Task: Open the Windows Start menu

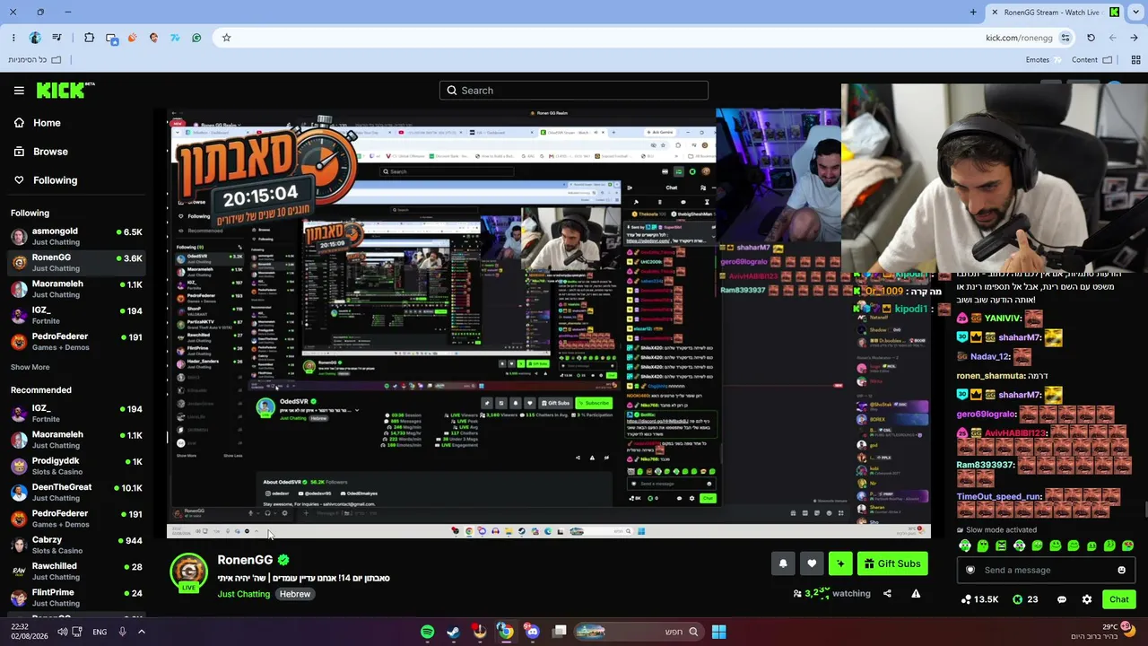Action: [718, 632]
